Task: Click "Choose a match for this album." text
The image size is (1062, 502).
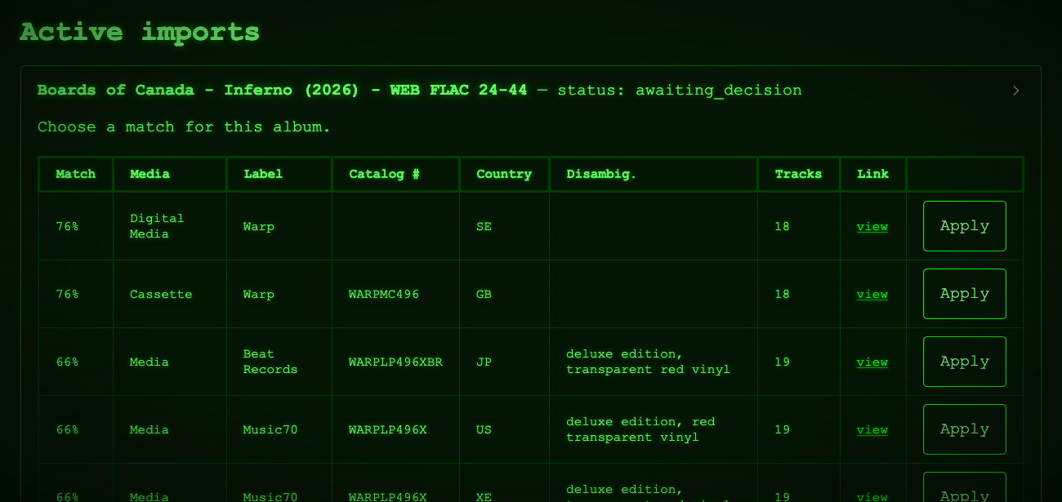Action: click(x=185, y=127)
